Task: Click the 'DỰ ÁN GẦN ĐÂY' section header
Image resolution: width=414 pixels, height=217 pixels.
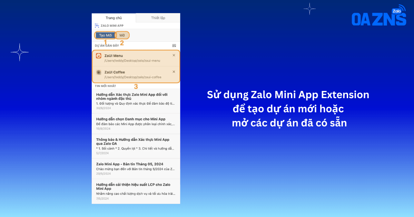Action: 107,45
